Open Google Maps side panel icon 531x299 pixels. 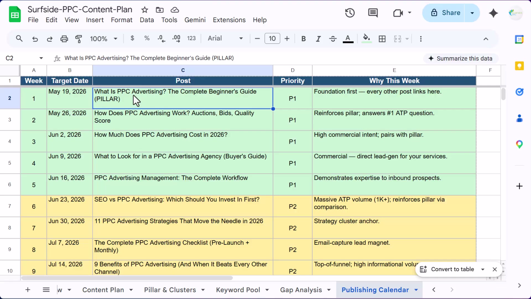coord(519,144)
